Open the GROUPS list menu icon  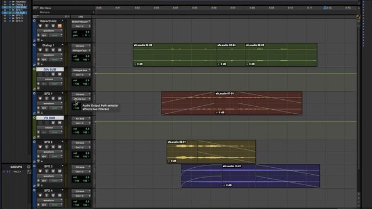(28, 167)
